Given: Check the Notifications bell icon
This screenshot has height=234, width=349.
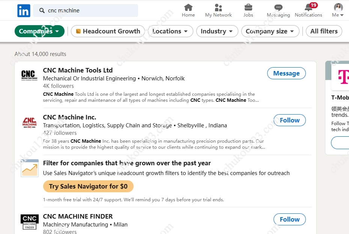Looking at the screenshot, I should pos(308,8).
